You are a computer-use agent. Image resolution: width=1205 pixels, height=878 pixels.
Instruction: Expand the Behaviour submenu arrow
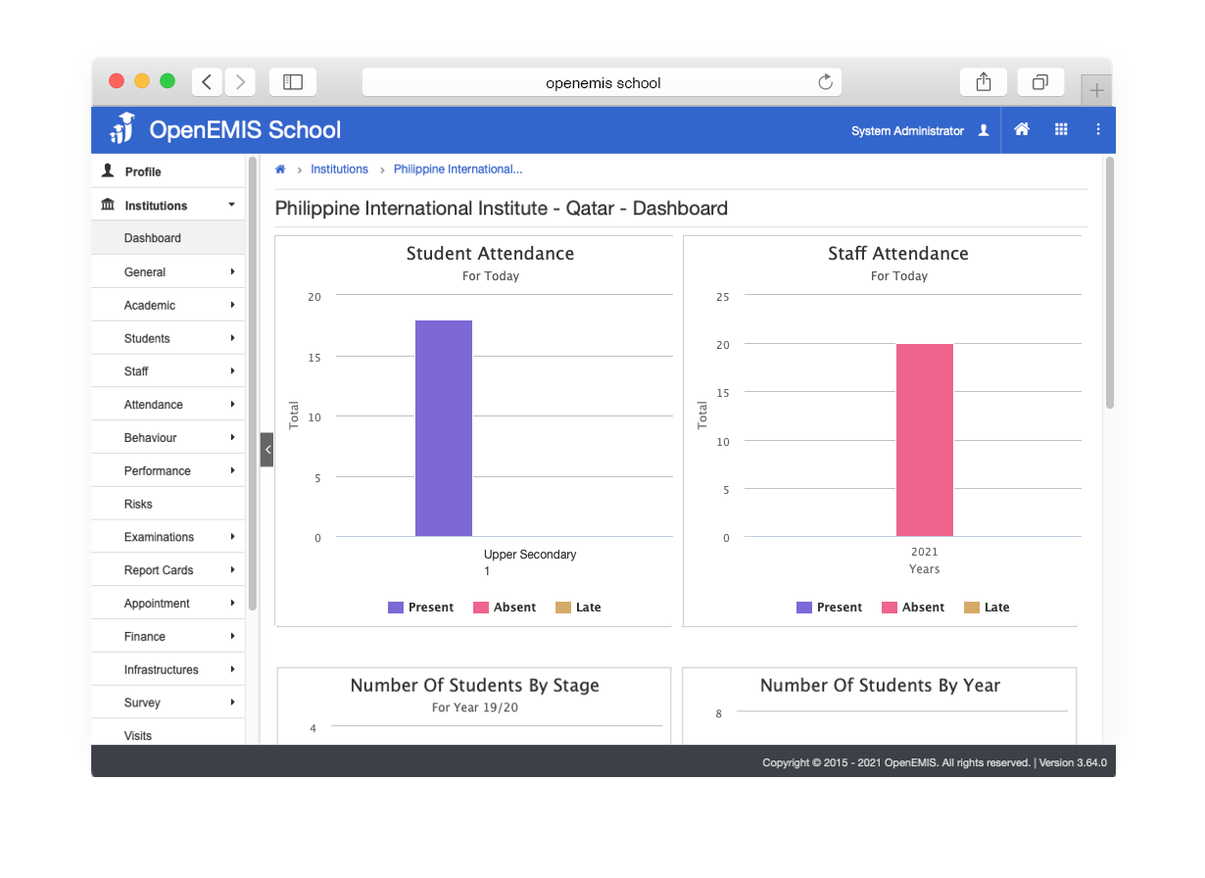[x=233, y=438]
